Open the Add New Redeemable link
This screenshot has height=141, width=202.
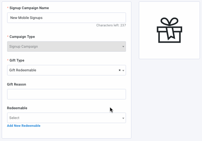[x=24, y=126]
